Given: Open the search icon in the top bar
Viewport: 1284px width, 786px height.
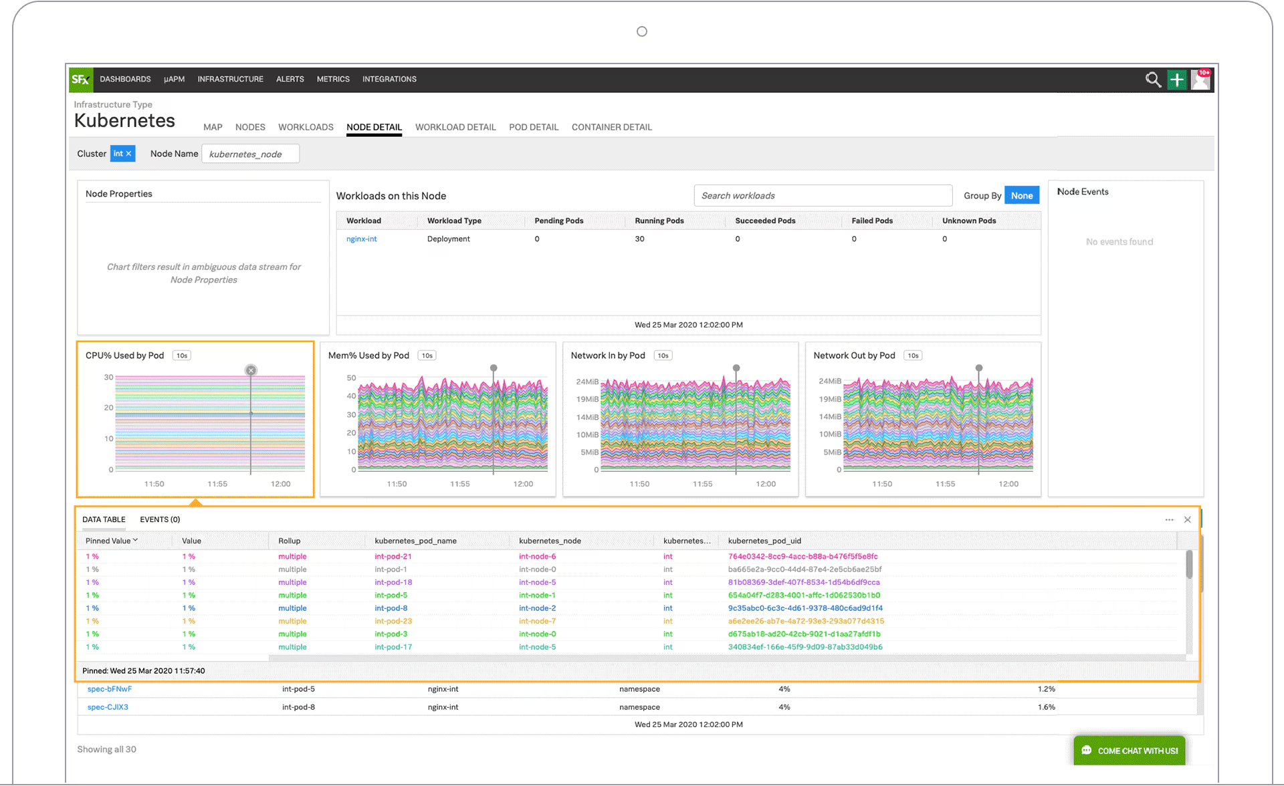Looking at the screenshot, I should [x=1153, y=80].
